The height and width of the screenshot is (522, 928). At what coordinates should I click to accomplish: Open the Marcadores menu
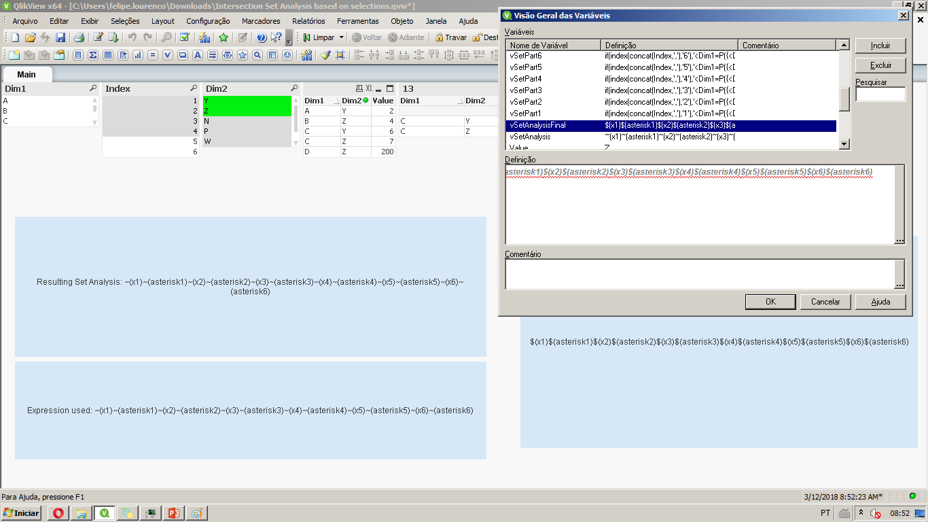[261, 21]
